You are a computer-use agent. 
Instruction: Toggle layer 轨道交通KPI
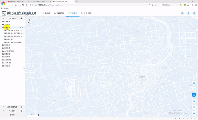[5, 39]
